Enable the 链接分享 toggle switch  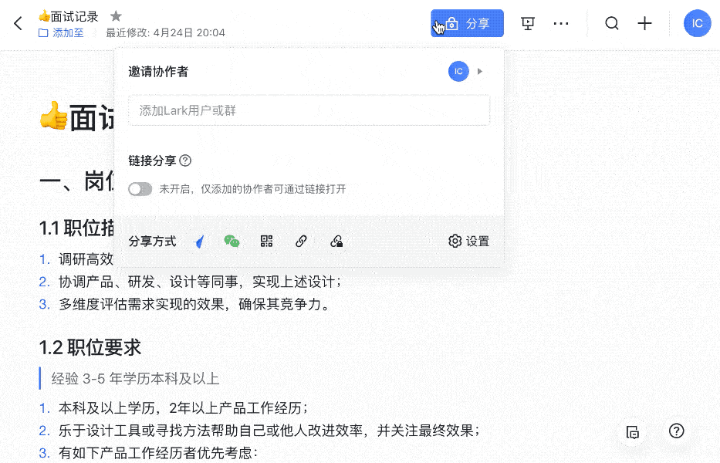pos(140,189)
